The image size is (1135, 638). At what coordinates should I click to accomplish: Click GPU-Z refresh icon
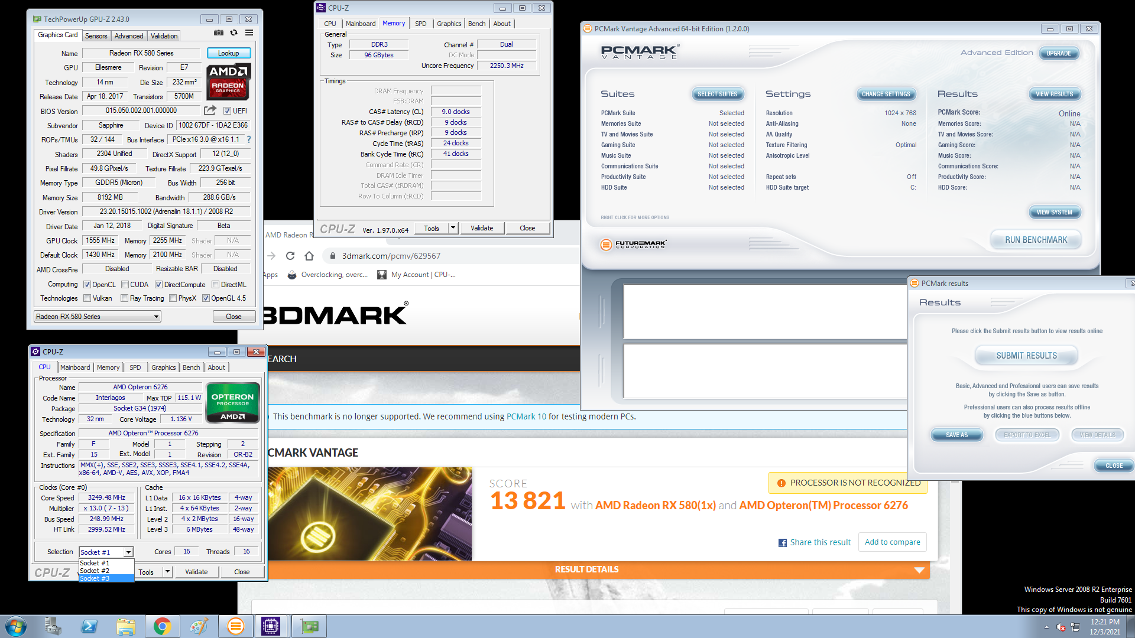(x=234, y=33)
